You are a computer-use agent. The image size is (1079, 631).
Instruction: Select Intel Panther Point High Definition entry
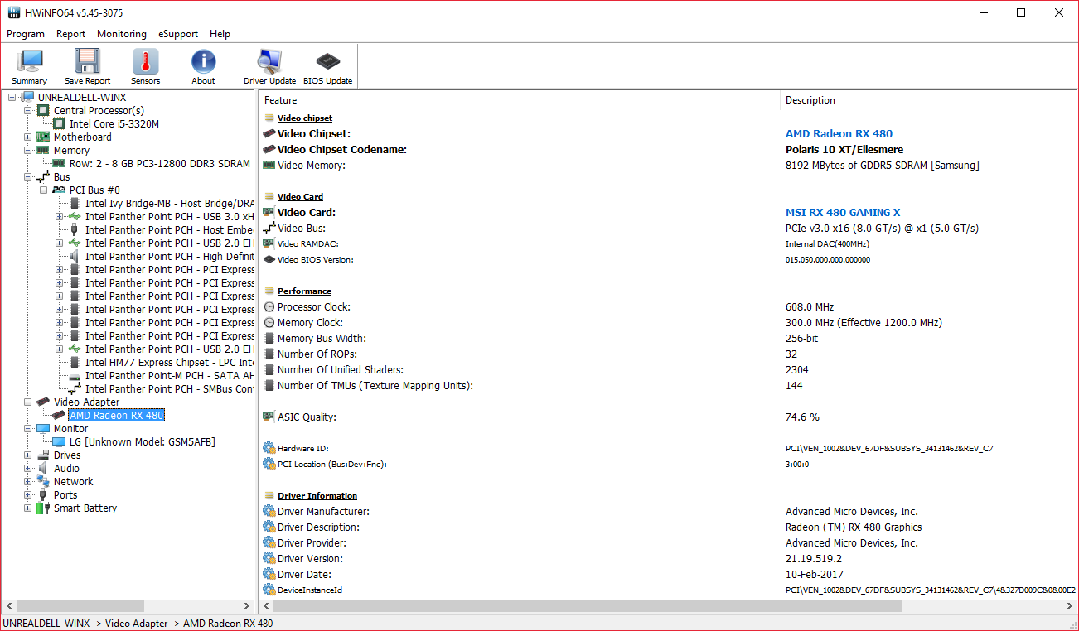coord(169,257)
